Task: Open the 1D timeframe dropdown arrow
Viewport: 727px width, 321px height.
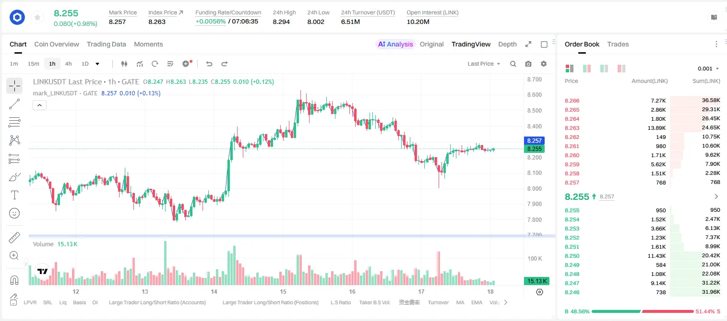Action: pos(97,64)
